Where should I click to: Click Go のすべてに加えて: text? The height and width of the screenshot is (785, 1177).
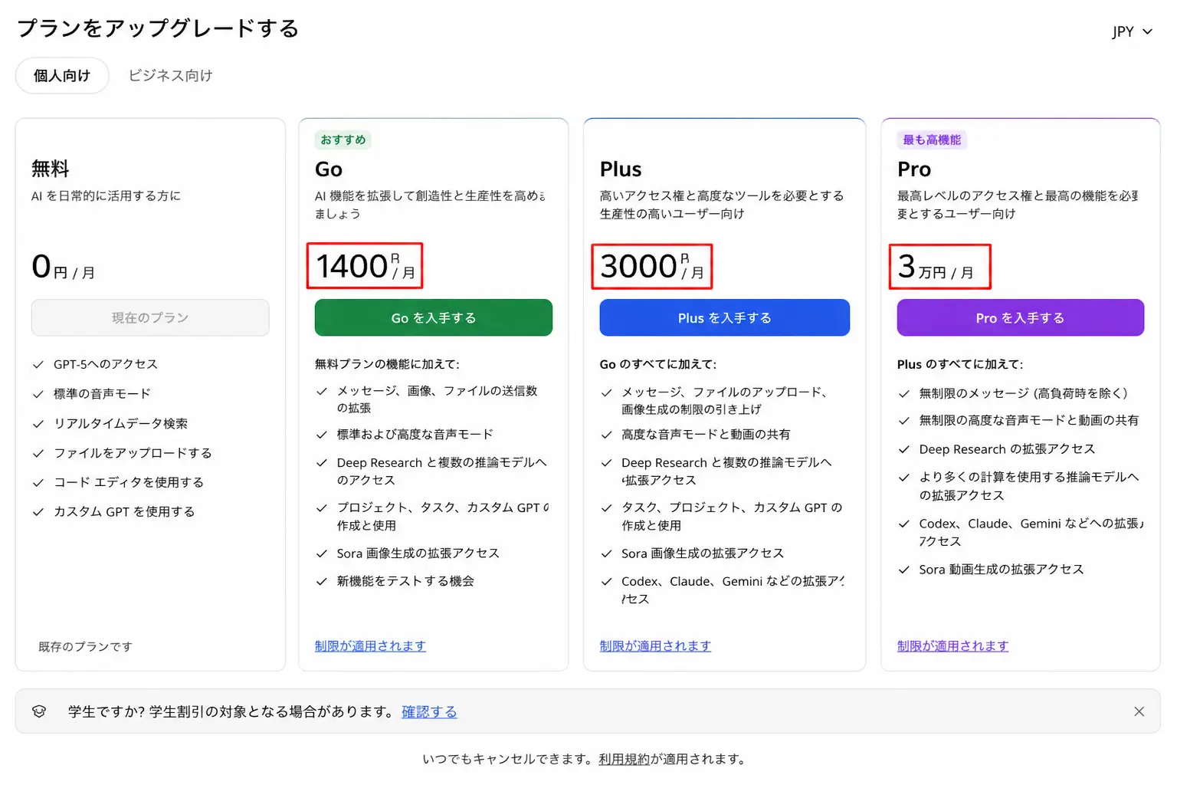pyautogui.click(x=658, y=364)
